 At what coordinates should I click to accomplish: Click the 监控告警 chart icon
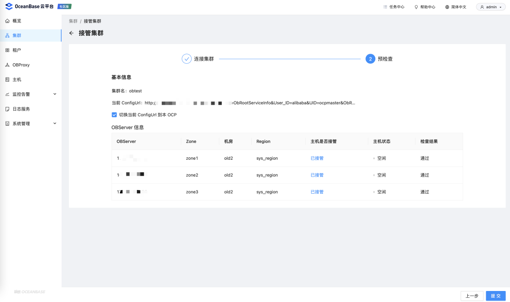pos(7,94)
